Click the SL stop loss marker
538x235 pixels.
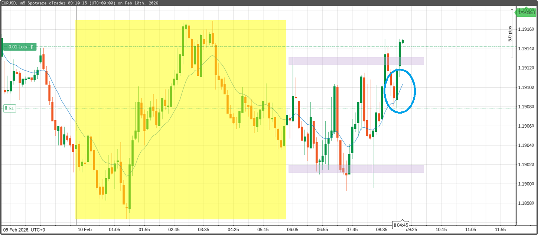tap(10, 108)
